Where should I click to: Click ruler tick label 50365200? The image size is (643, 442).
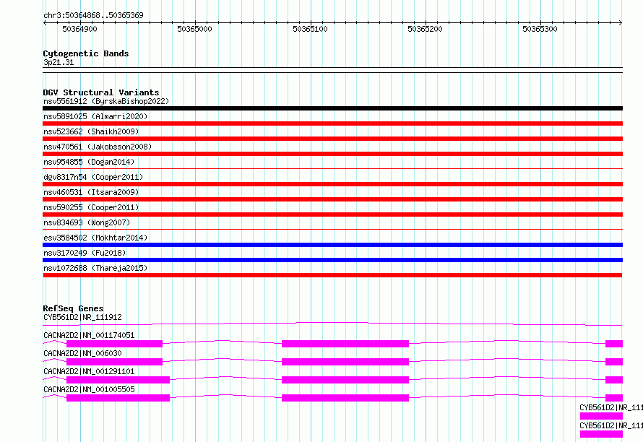tap(425, 29)
